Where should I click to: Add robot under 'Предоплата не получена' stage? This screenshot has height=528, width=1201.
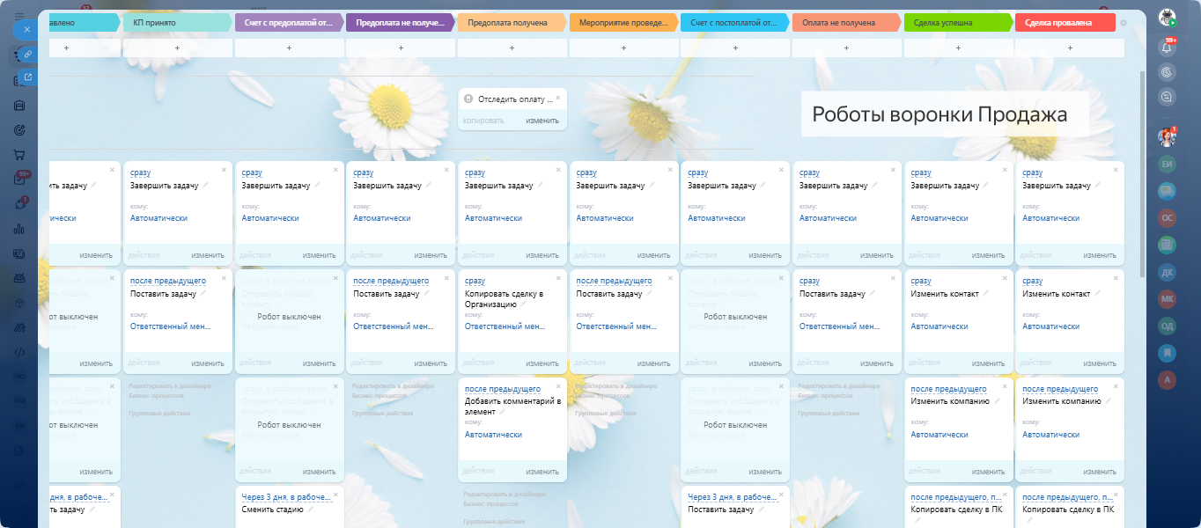point(401,48)
